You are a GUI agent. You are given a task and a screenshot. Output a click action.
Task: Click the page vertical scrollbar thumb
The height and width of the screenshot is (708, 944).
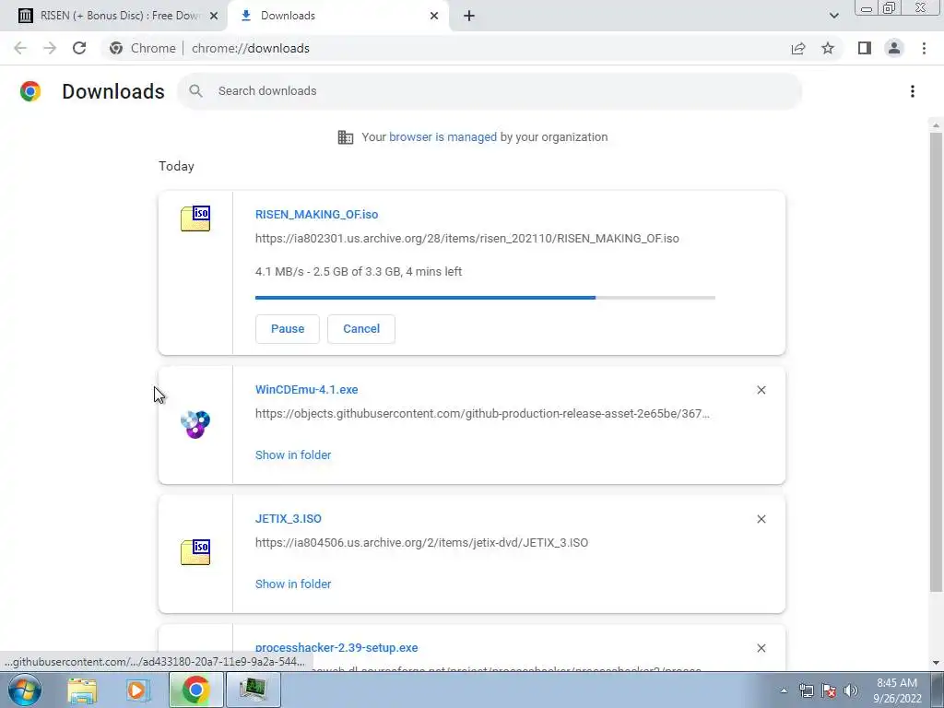pyautogui.click(x=936, y=361)
